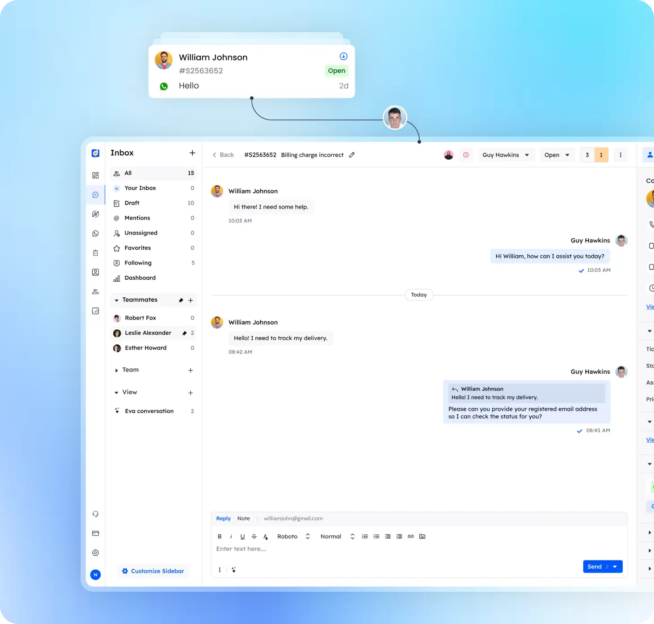The width and height of the screenshot is (654, 624).
Task: Open the settings gear icon in left rail
Action: point(95,553)
